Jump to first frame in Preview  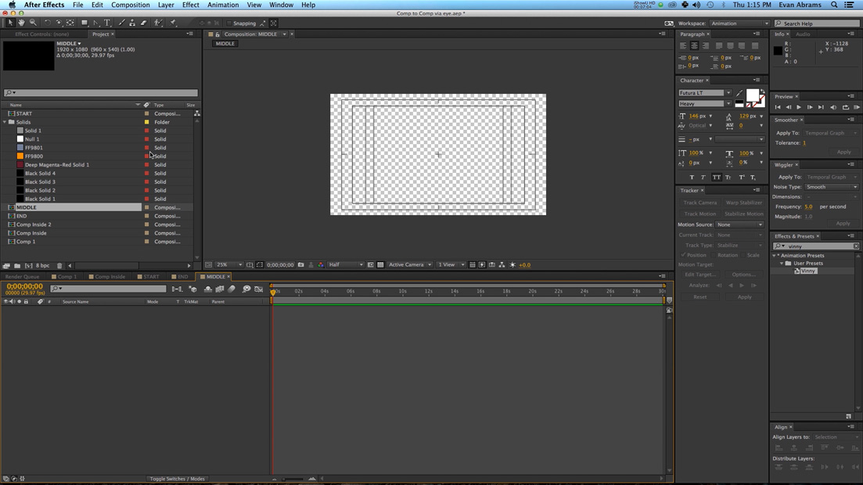pyautogui.click(x=778, y=107)
